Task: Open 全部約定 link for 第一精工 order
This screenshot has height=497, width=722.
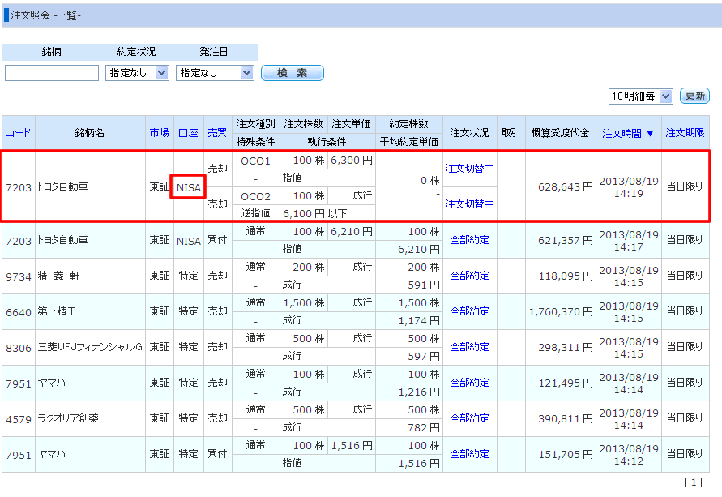Action: point(470,311)
